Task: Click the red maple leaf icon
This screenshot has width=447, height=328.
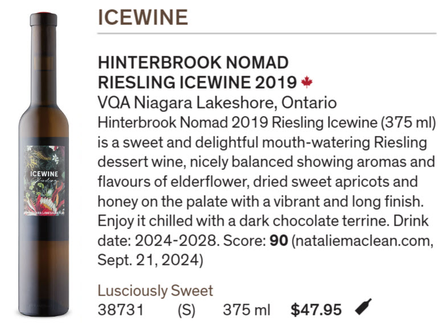Action: point(307,82)
